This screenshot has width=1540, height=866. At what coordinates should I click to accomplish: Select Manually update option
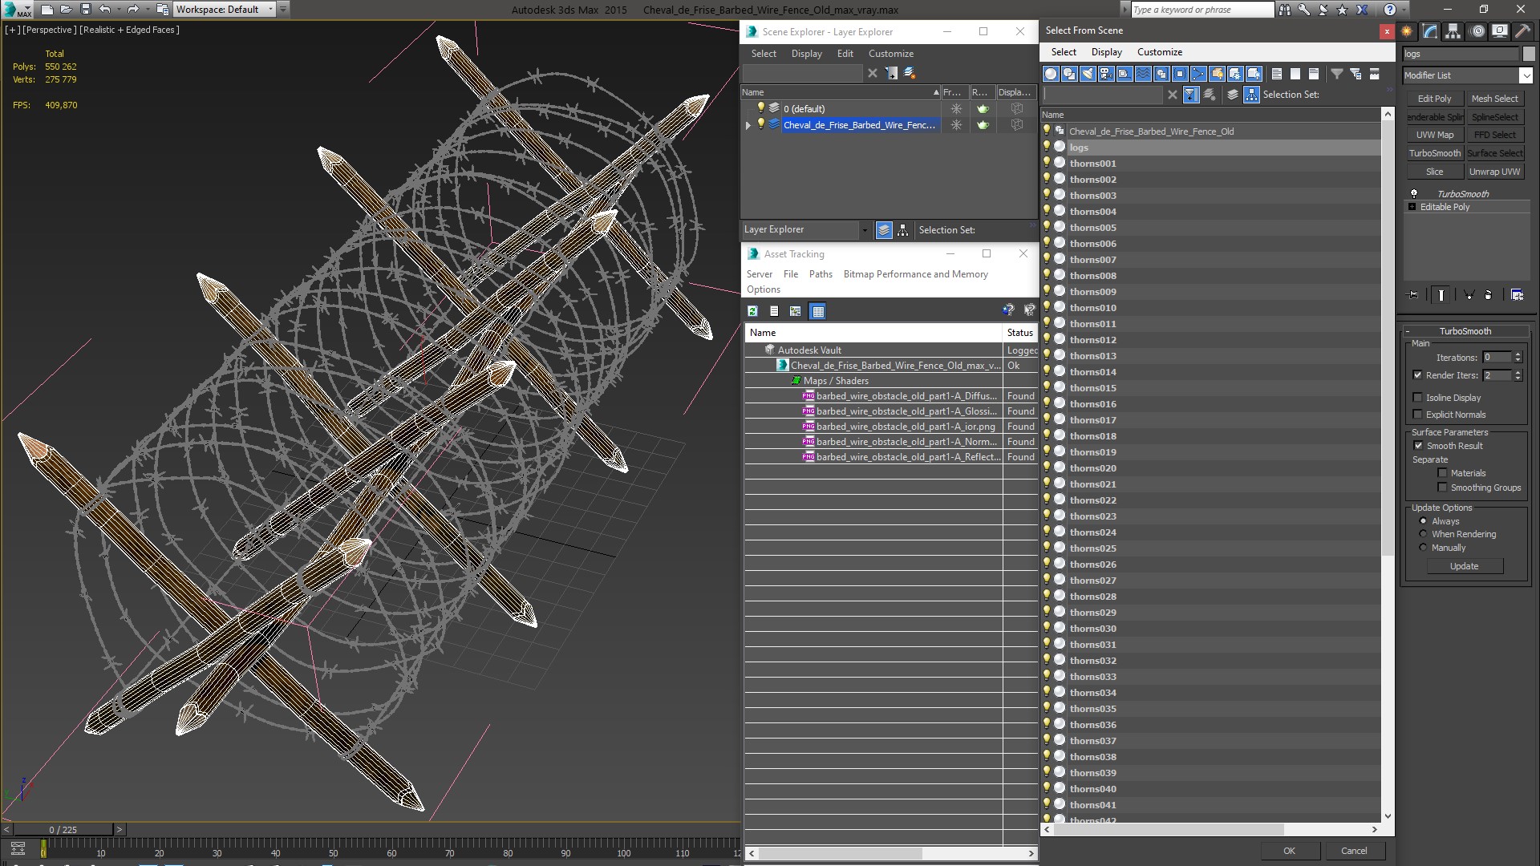pyautogui.click(x=1424, y=548)
